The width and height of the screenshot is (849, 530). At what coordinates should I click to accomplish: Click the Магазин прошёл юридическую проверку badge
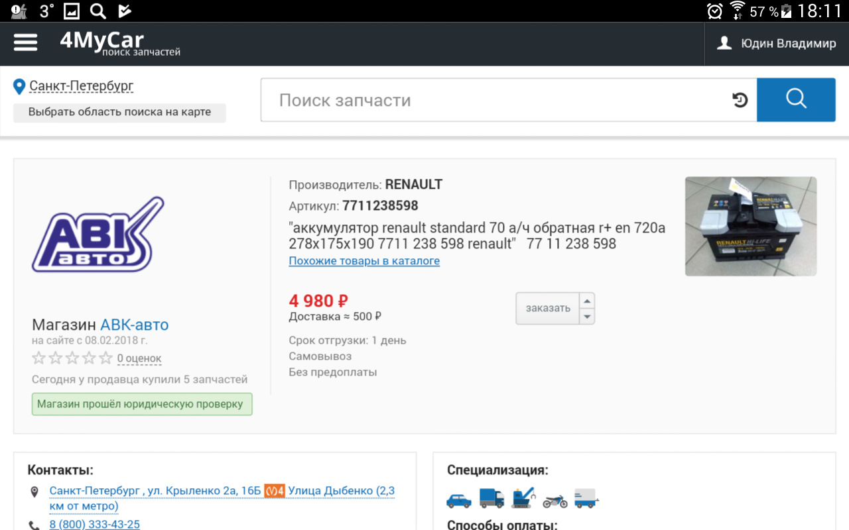click(x=142, y=404)
